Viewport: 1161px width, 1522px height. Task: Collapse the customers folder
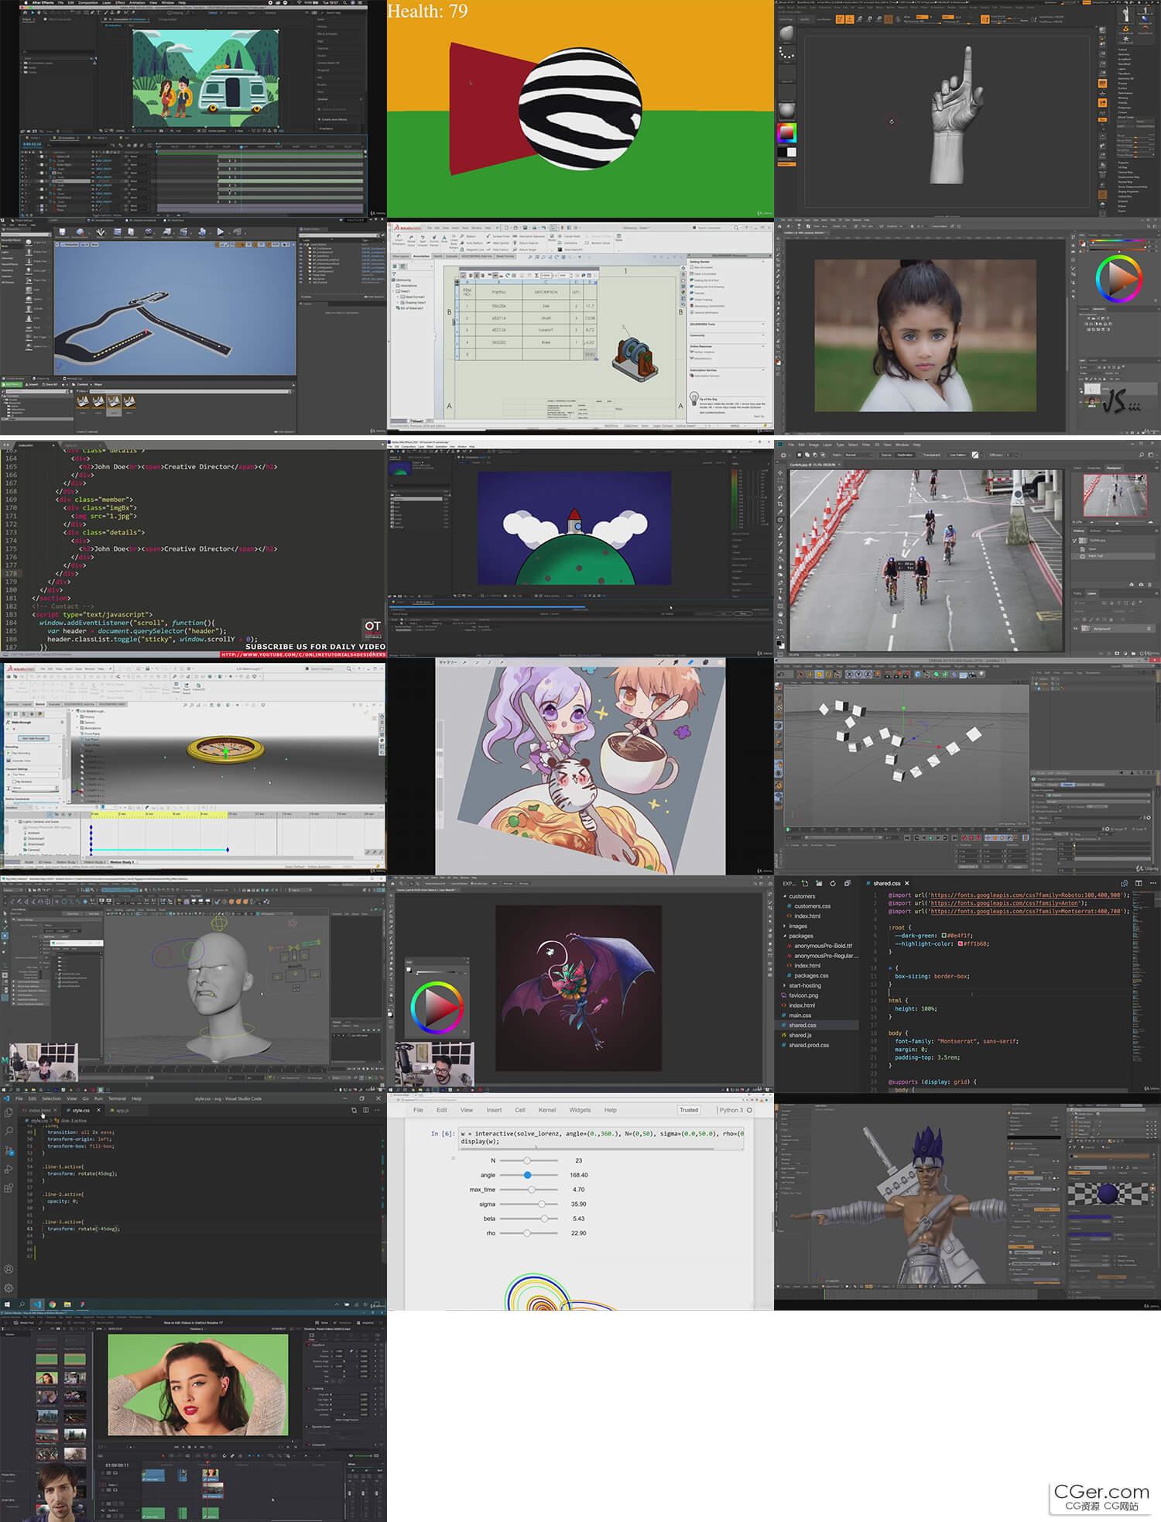pos(785,896)
